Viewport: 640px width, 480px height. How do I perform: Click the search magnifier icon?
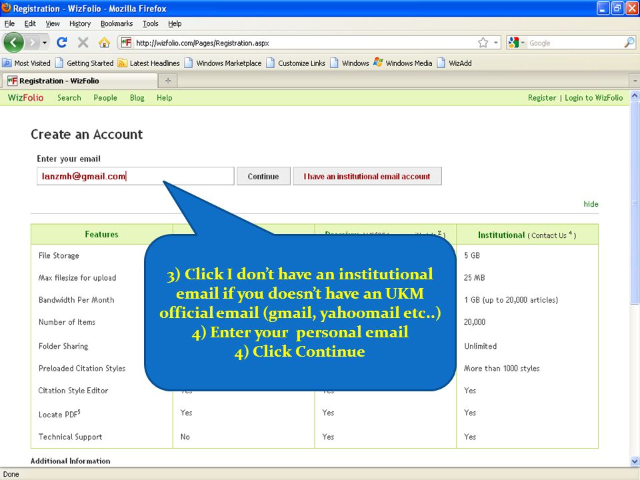coord(629,43)
